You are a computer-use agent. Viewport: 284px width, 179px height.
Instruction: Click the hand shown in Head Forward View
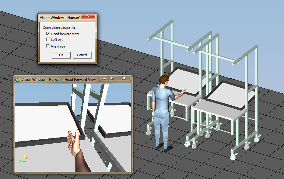(x=74, y=143)
